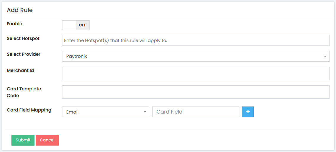Focus the Card Field placeholder input
Viewport: 336px width, 152px height.
coord(196,112)
